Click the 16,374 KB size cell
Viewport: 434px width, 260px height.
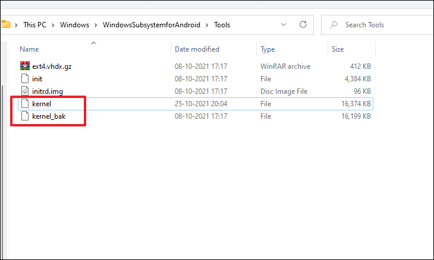point(356,104)
